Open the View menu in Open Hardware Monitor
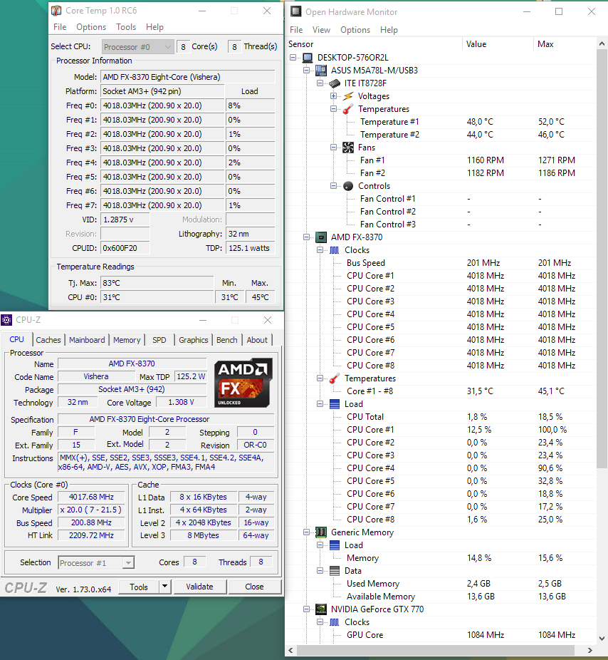 tap(321, 30)
